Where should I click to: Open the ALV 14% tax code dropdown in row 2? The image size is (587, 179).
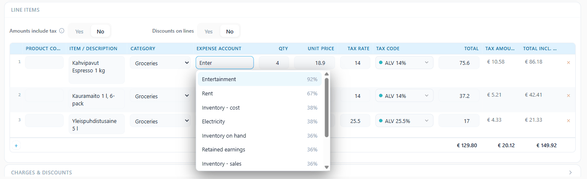(404, 96)
